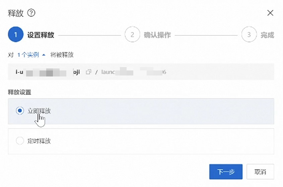283x187 pixels.
Task: Go to the 确认操作 step label
Action: 157,35
